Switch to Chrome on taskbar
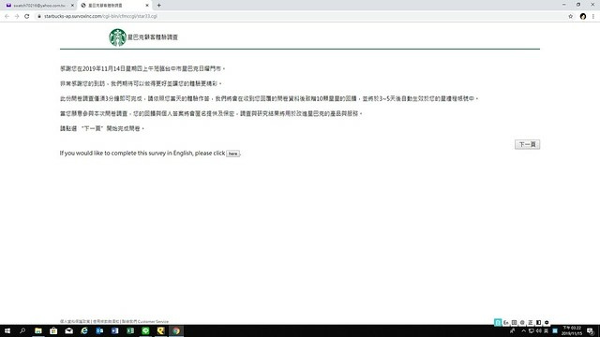This screenshot has height=337, width=600. [176, 330]
